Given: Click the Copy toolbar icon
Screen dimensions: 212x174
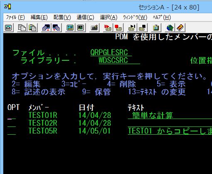Looking at the screenshot, I should tap(22, 28).
